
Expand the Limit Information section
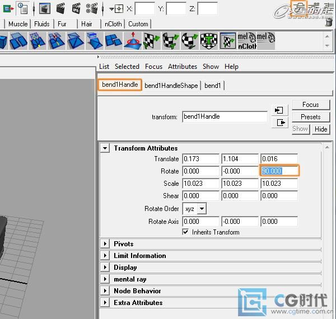pos(105,255)
